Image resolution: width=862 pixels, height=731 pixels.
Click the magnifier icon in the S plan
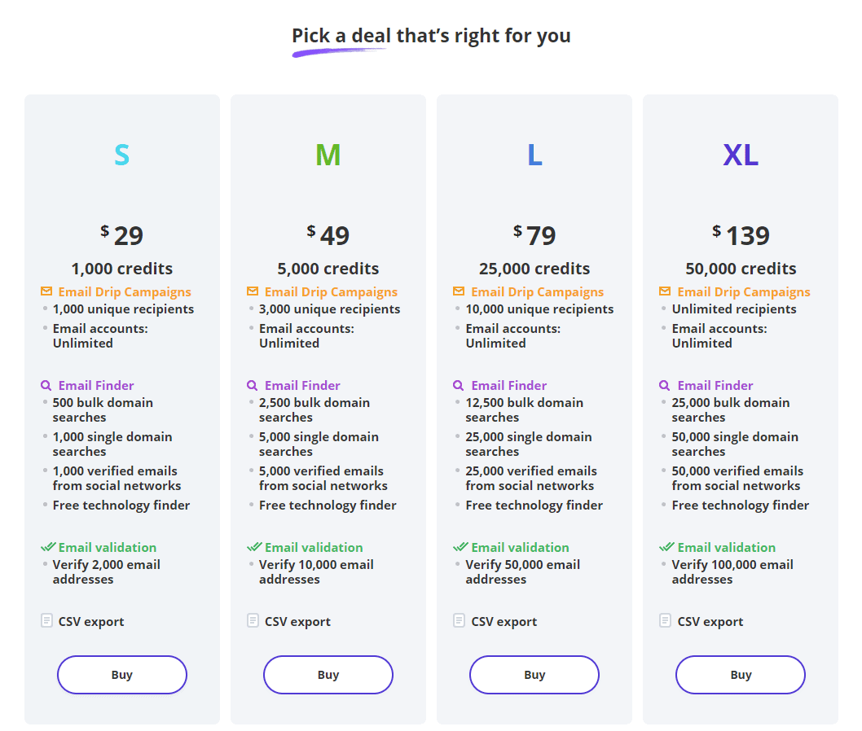pos(46,386)
